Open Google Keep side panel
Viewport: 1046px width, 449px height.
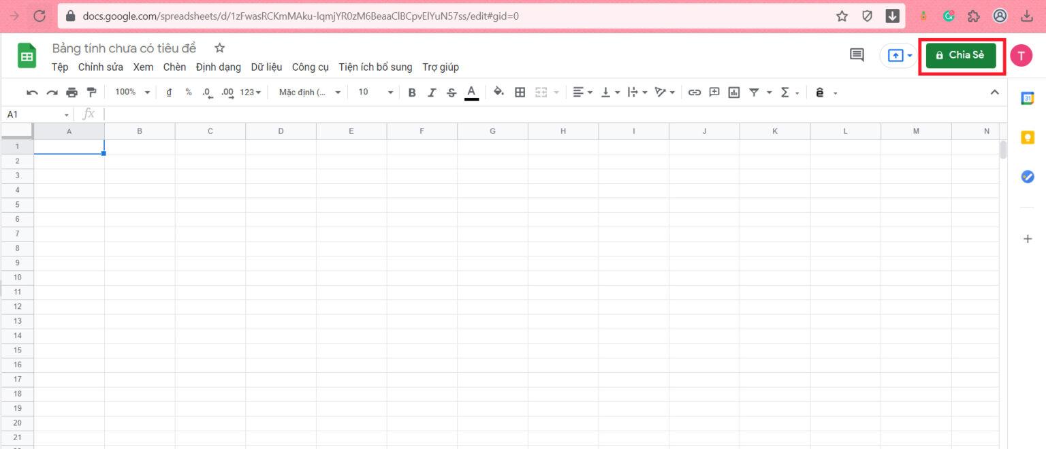point(1028,137)
